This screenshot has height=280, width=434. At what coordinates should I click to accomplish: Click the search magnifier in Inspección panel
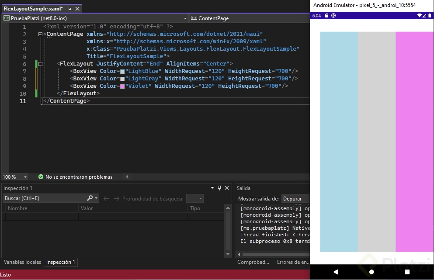(90, 198)
